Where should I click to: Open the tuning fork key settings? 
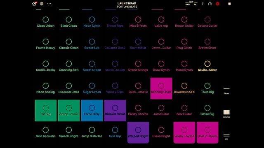203,4
